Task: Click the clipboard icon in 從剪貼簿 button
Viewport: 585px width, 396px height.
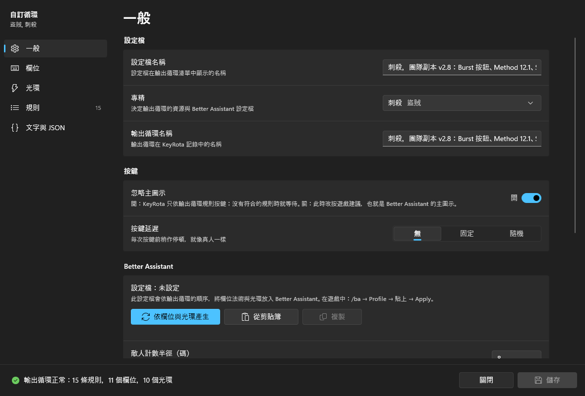Action: [245, 317]
